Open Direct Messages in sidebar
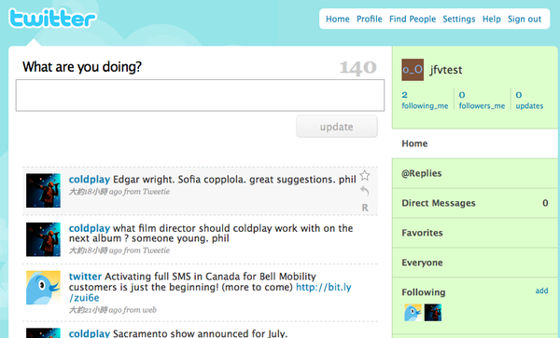The image size is (560, 338). (x=475, y=203)
